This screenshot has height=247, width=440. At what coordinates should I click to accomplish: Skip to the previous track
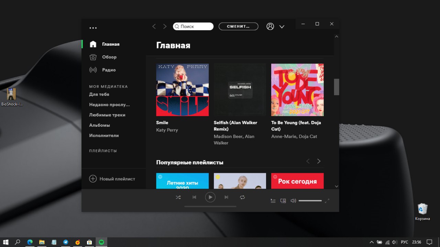coord(194,197)
